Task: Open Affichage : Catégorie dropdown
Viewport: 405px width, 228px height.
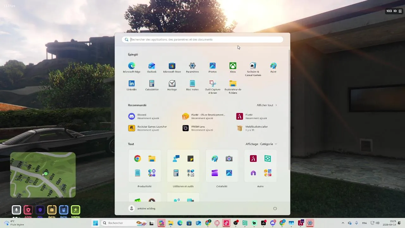Action: pos(261,144)
